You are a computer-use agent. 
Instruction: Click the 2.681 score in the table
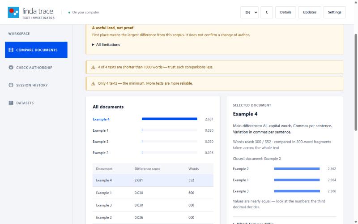tap(139, 180)
